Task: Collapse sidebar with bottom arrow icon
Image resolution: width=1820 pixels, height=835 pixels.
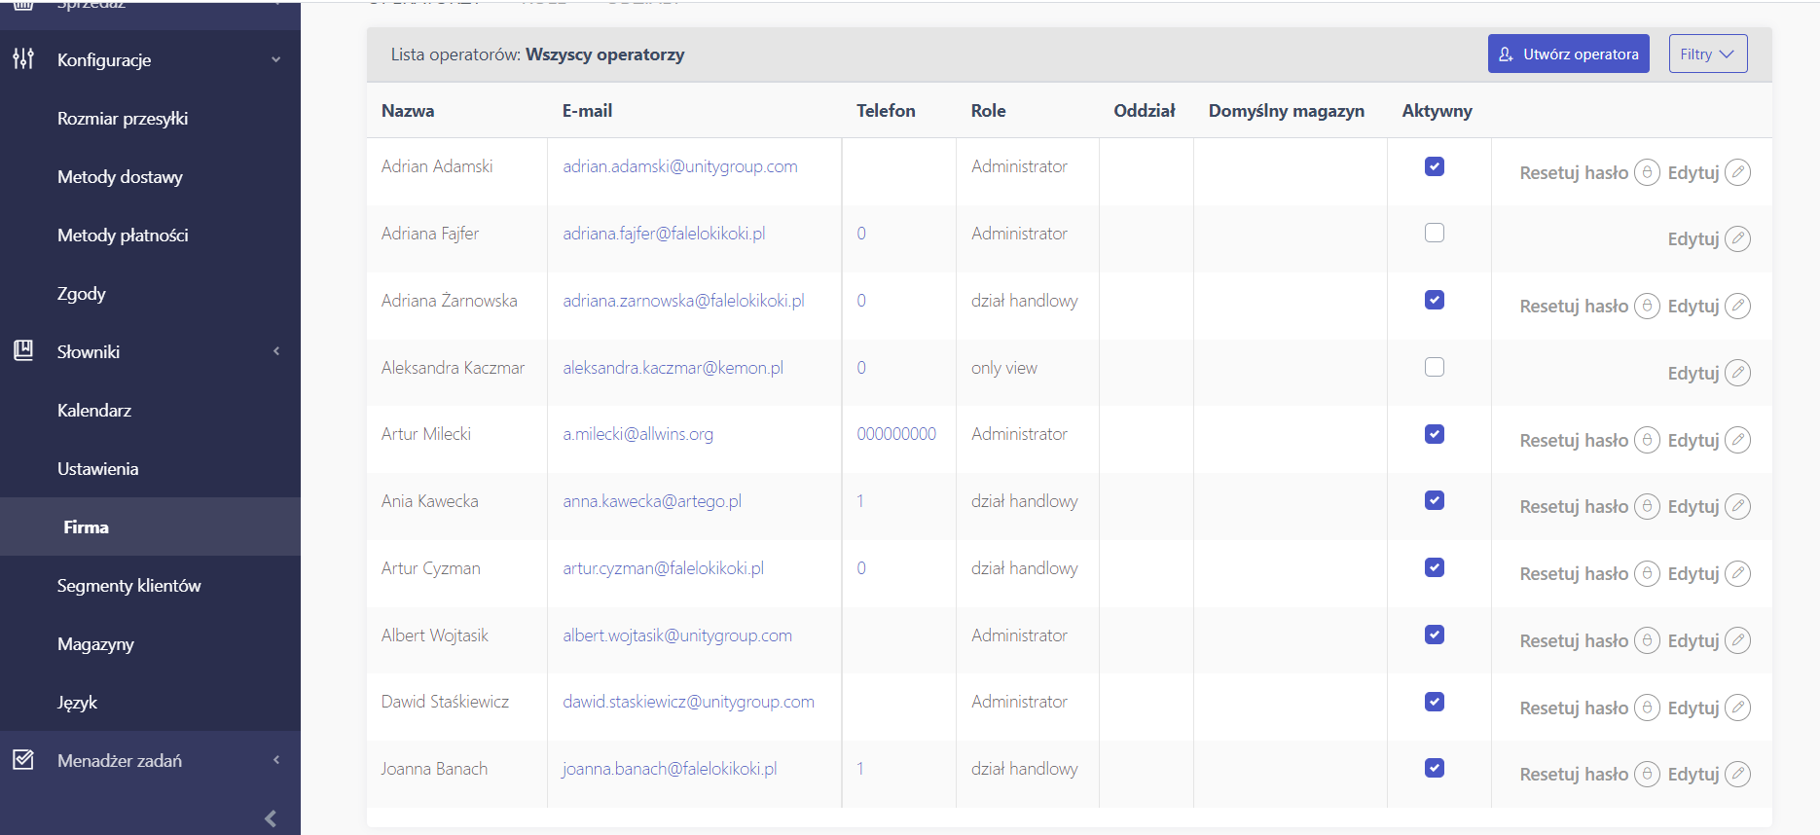Action: (271, 818)
